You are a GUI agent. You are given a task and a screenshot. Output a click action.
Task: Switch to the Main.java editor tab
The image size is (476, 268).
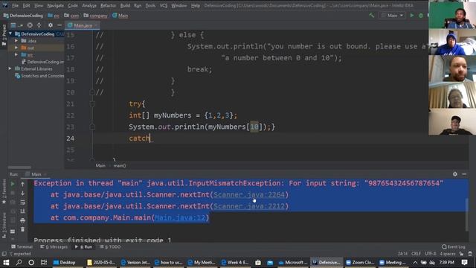pos(82,25)
